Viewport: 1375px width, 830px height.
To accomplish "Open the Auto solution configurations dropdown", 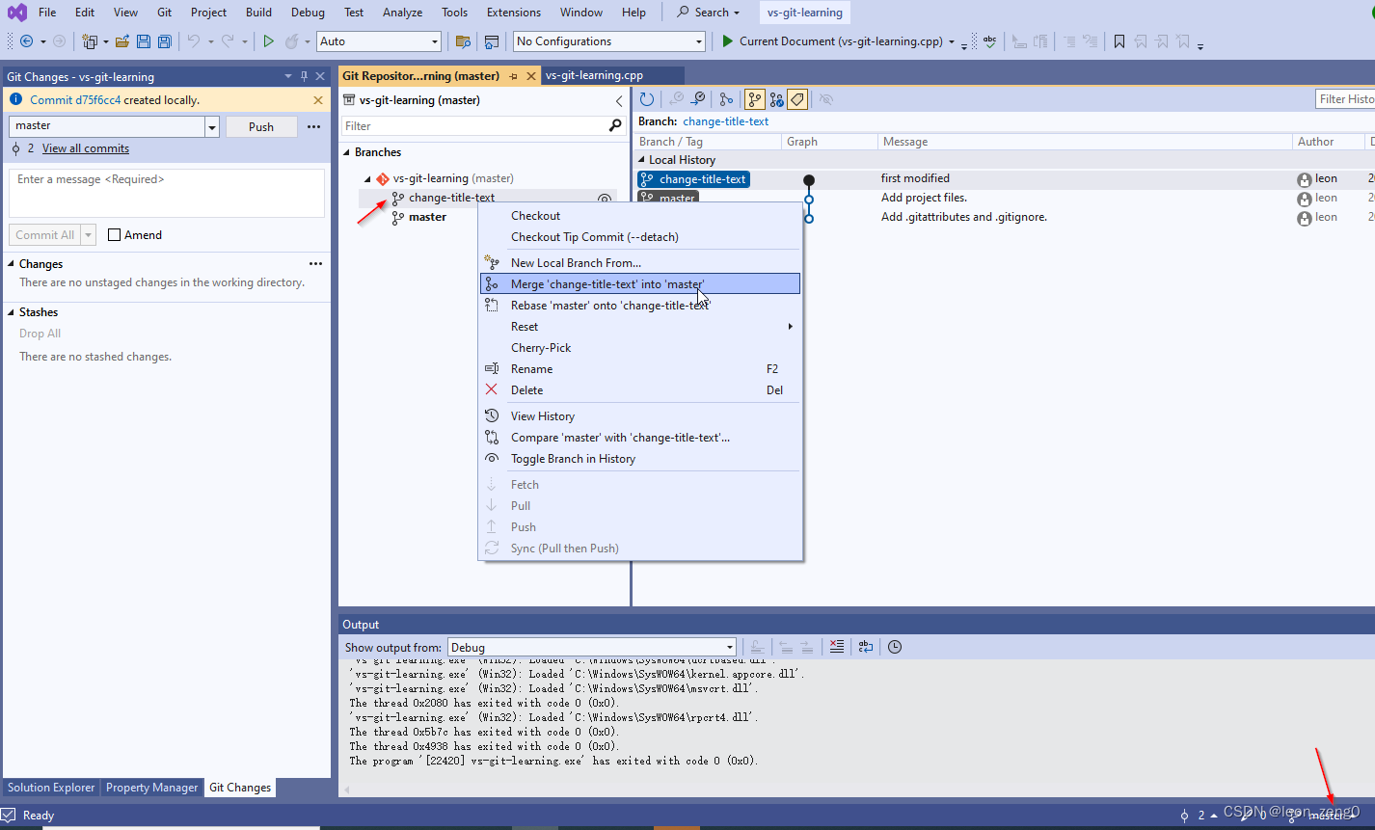I will click(x=435, y=41).
